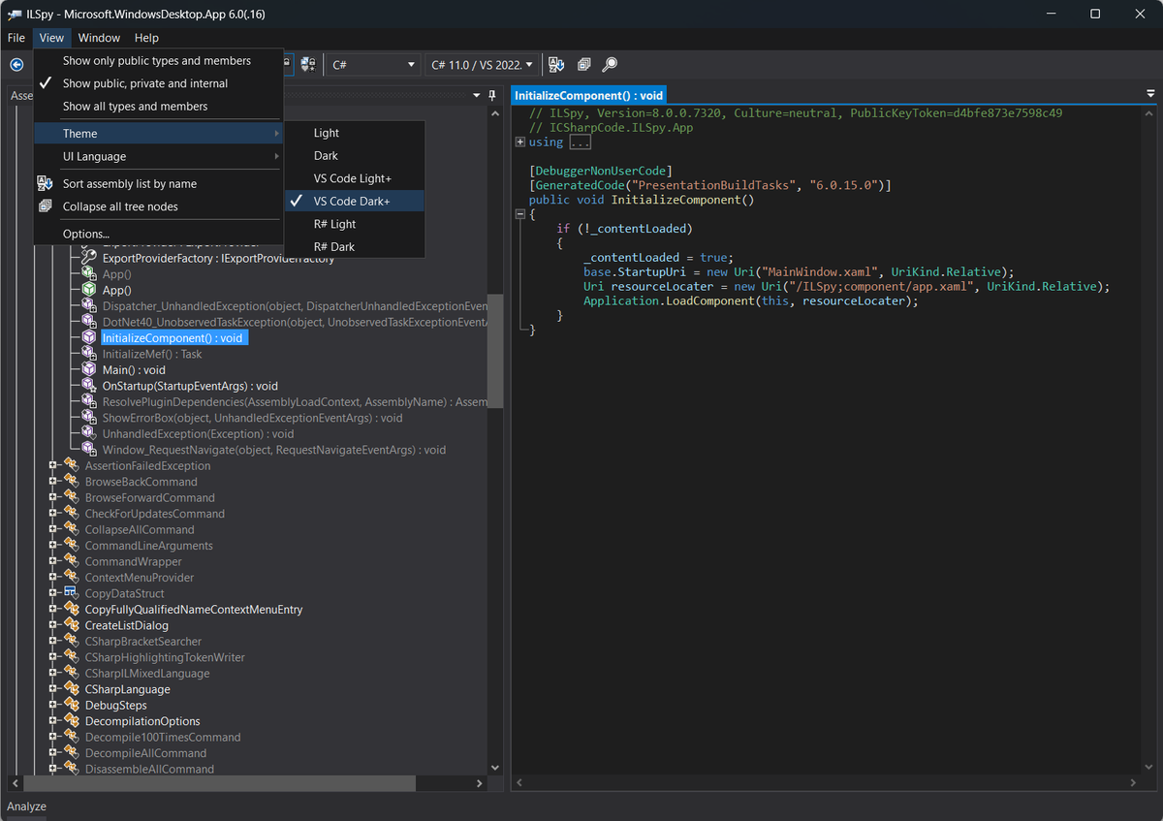Click the Analyze button at bottom left
The width and height of the screenshot is (1163, 821).
[x=26, y=806]
